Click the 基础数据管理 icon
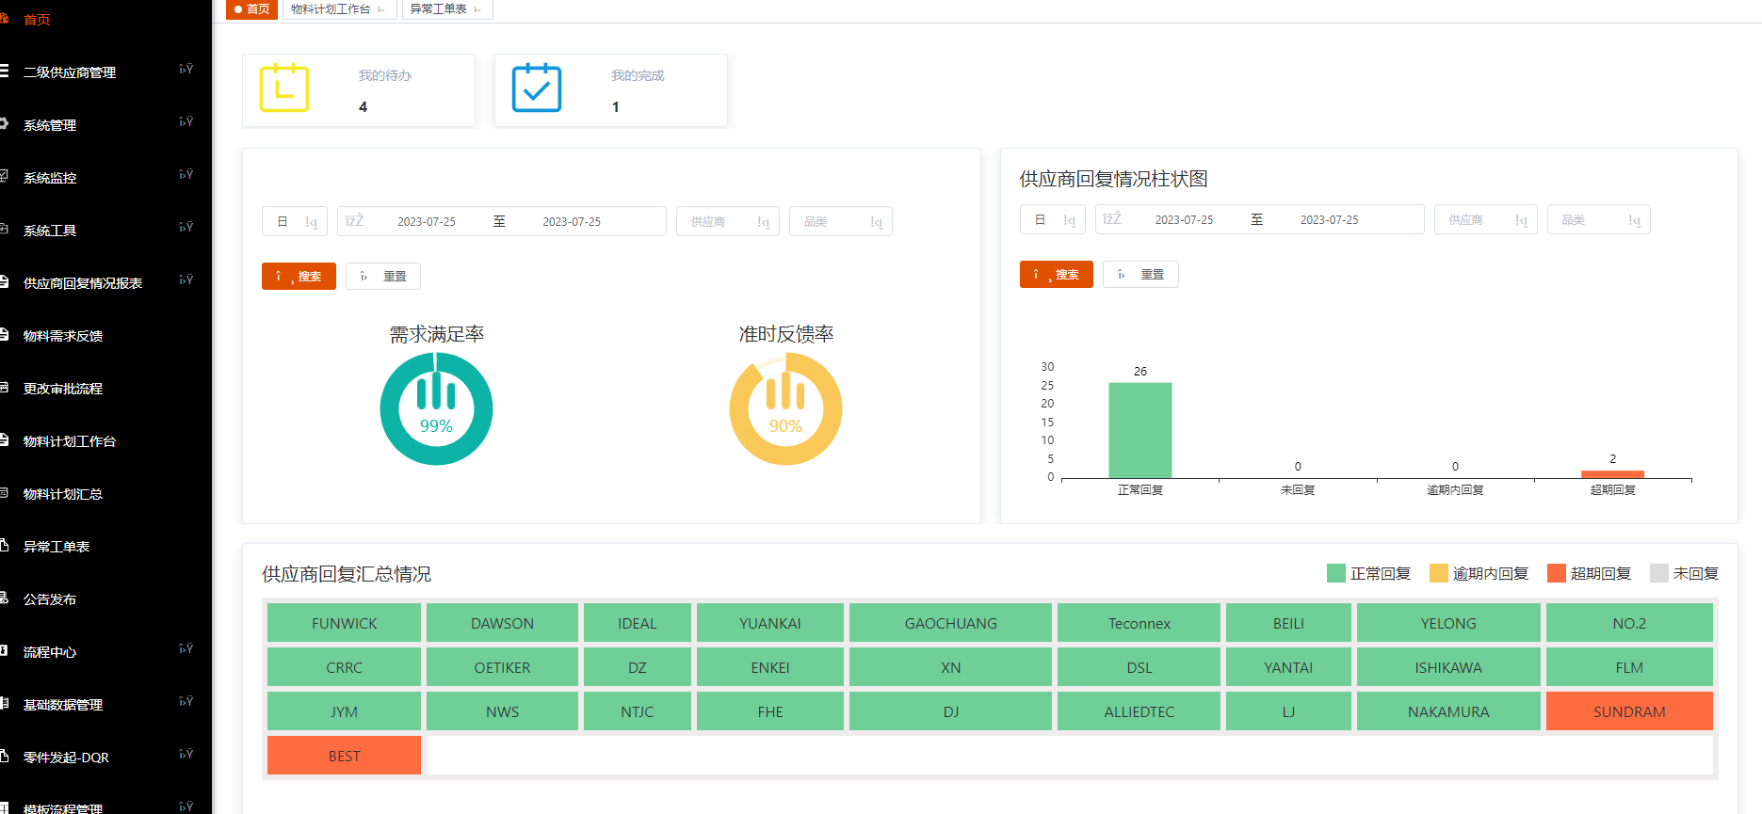This screenshot has width=1762, height=814. [x=4, y=703]
